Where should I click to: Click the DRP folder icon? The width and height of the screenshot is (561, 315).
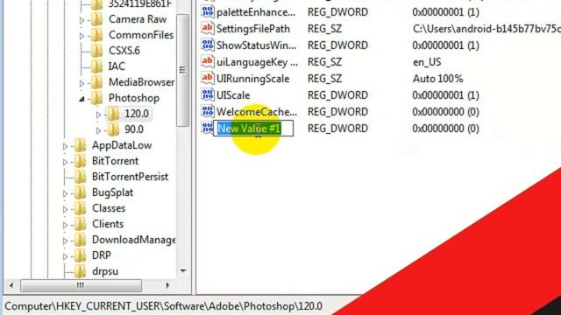click(x=80, y=255)
